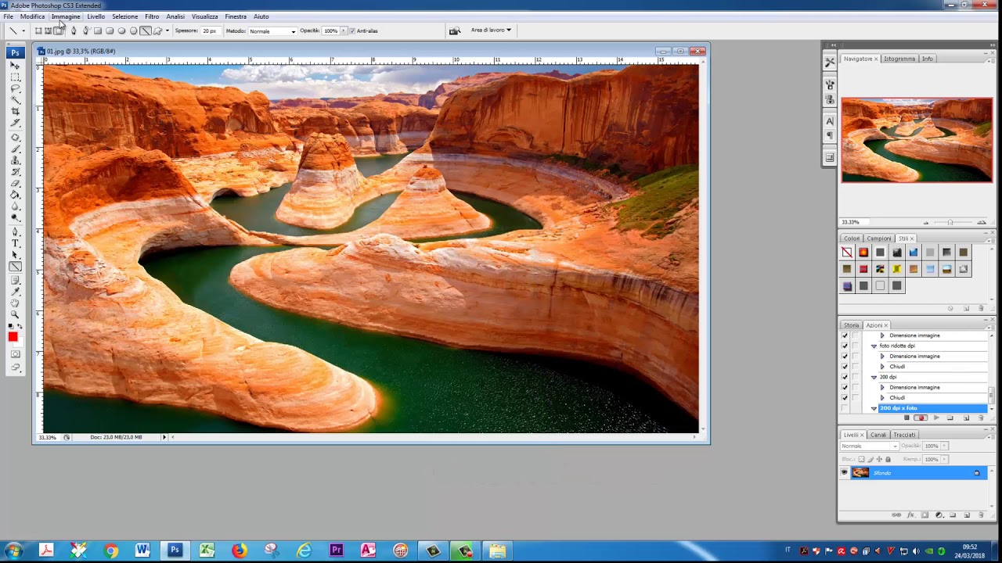Select the Hand tool
Viewport: 1002px width, 563px height.
click(x=15, y=304)
